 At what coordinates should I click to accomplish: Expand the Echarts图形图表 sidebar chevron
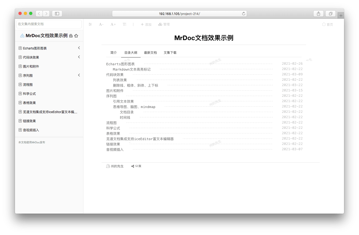point(79,48)
